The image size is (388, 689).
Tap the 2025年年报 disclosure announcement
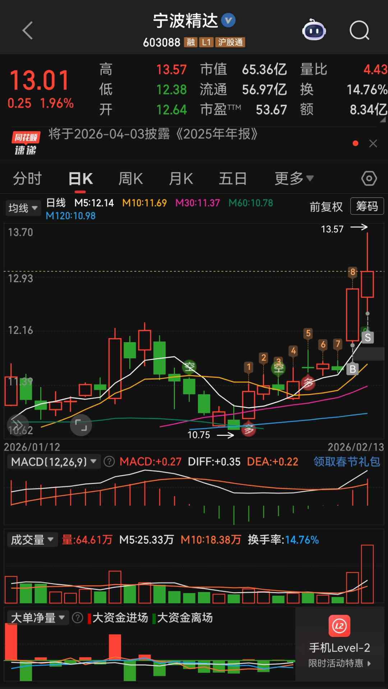pos(153,134)
